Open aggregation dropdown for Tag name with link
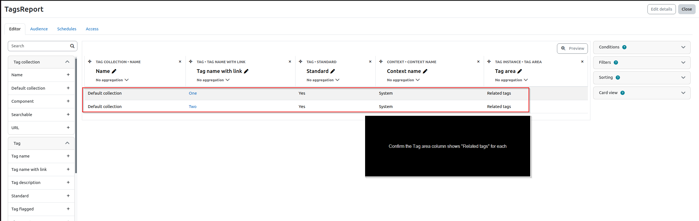Screen dimensions: 699x221 pos(213,80)
